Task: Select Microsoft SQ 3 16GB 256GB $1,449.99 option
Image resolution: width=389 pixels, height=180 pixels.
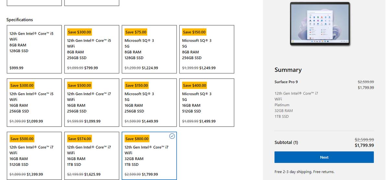Action: (149, 103)
